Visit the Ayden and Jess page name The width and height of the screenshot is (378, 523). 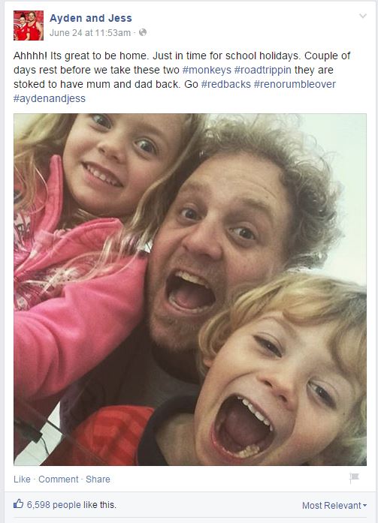[91, 18]
